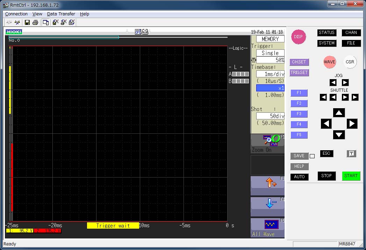Select the blue x1 magnification field
This screenshot has height=250, width=366.
pyautogui.click(x=270, y=88)
